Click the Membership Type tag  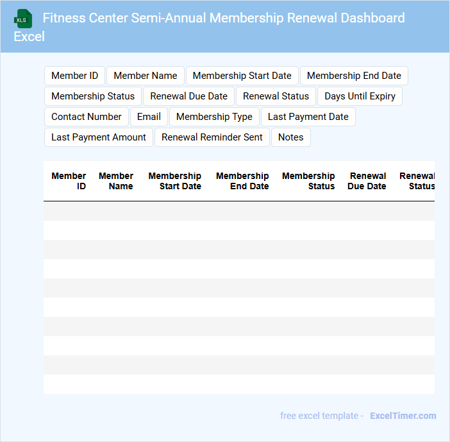(214, 117)
